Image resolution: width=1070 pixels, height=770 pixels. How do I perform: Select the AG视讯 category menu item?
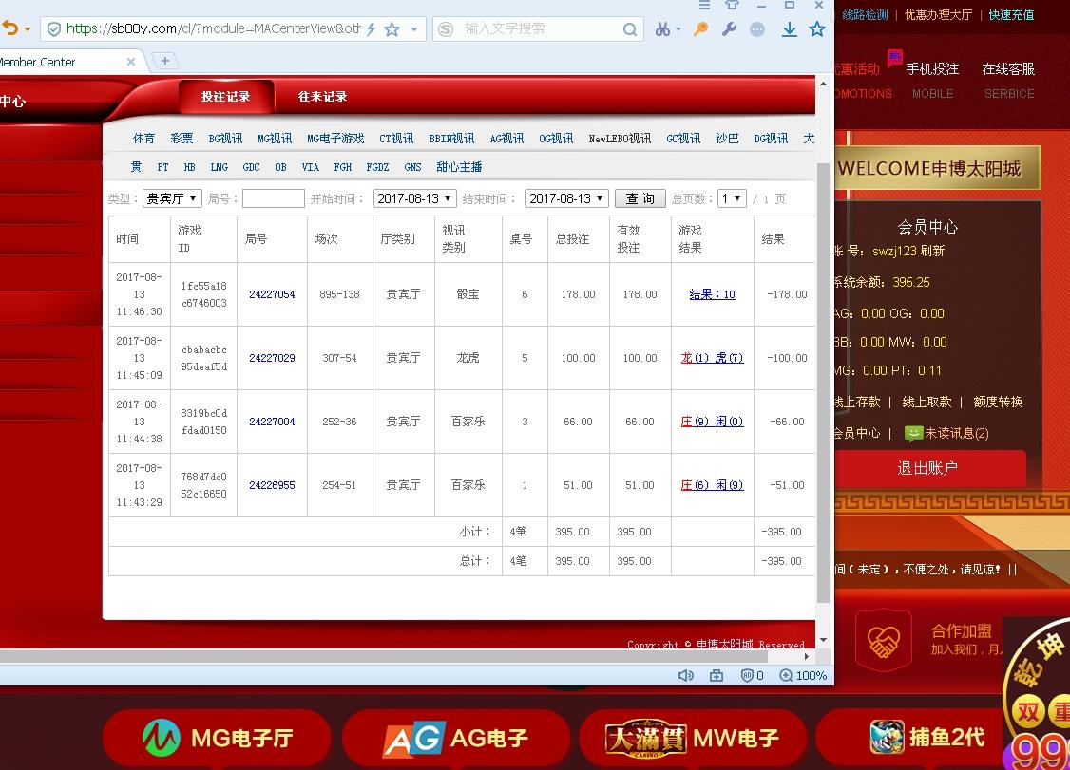coord(506,138)
